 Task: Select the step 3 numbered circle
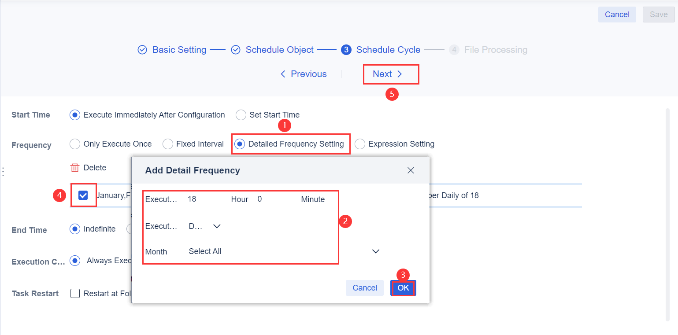click(x=346, y=50)
